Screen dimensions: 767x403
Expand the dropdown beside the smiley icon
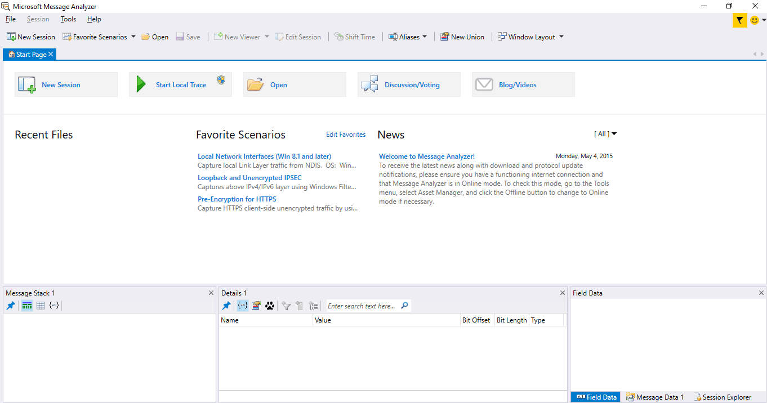[764, 20]
